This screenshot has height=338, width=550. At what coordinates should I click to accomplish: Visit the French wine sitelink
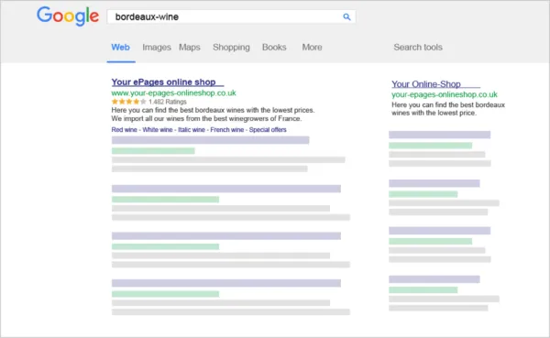coord(227,130)
